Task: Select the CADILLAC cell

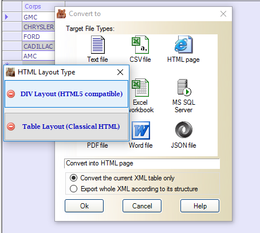Action: (38, 46)
